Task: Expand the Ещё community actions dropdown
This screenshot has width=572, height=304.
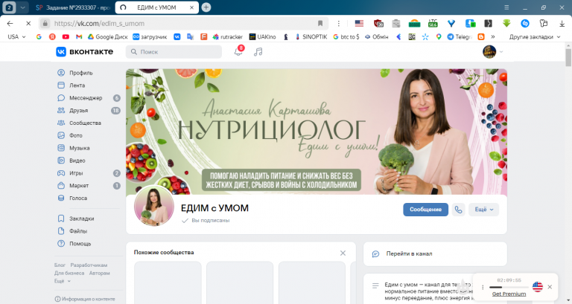Action: point(483,210)
